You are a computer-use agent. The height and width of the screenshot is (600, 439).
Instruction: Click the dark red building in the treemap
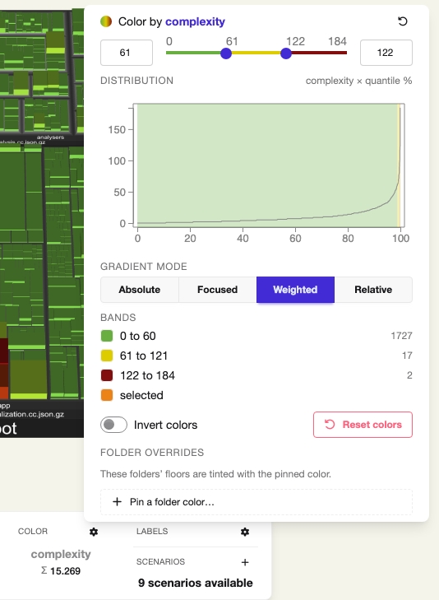click(4, 350)
